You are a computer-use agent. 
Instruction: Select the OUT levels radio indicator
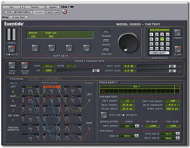pos(17,54)
